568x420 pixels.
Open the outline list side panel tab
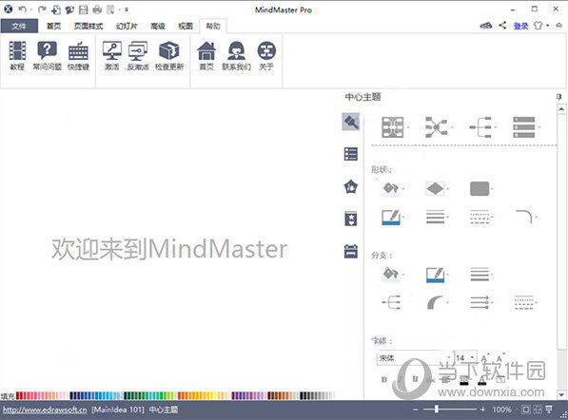[351, 154]
